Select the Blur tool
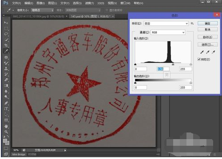 point(6,91)
